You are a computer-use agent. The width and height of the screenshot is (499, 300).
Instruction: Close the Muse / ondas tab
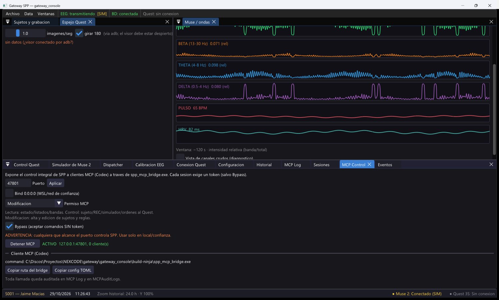pos(214,22)
